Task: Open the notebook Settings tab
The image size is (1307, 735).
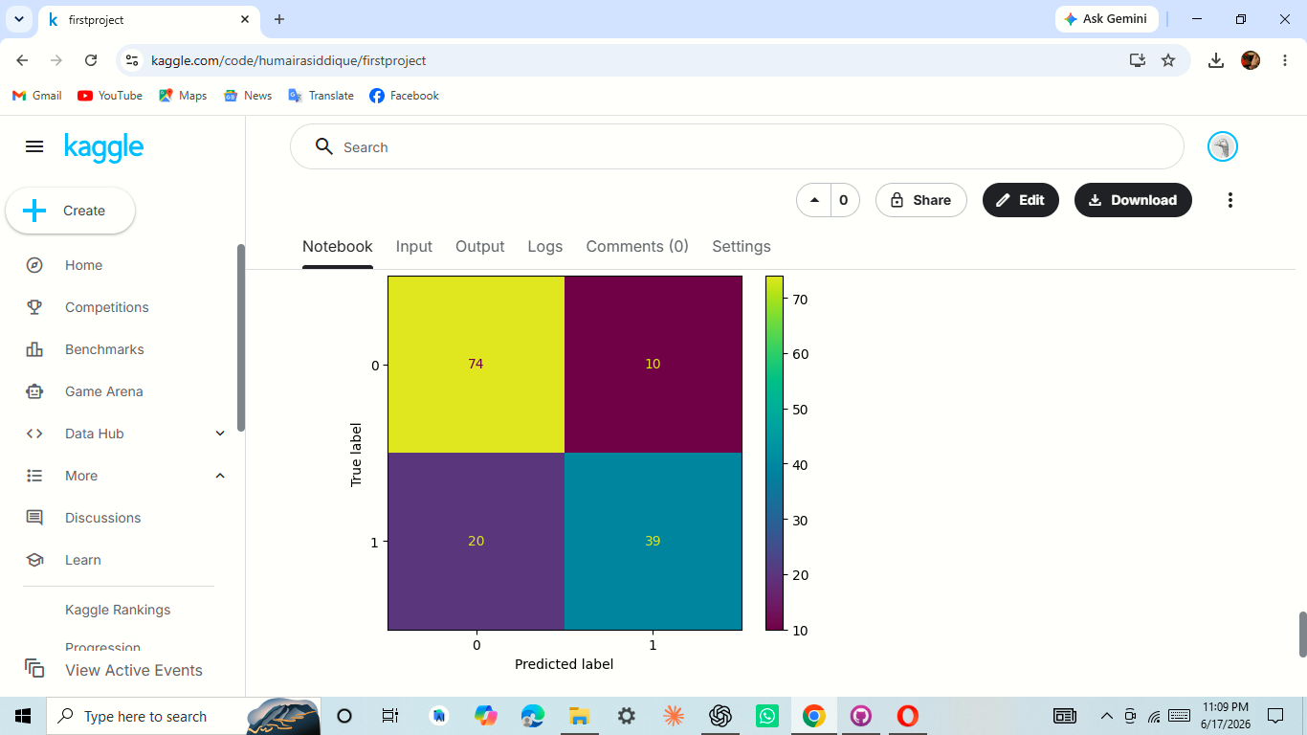Action: click(x=742, y=246)
